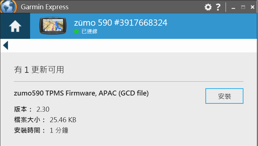The height and width of the screenshot is (146, 258).
Task: Click the green connected status dot
Action: click(x=76, y=31)
